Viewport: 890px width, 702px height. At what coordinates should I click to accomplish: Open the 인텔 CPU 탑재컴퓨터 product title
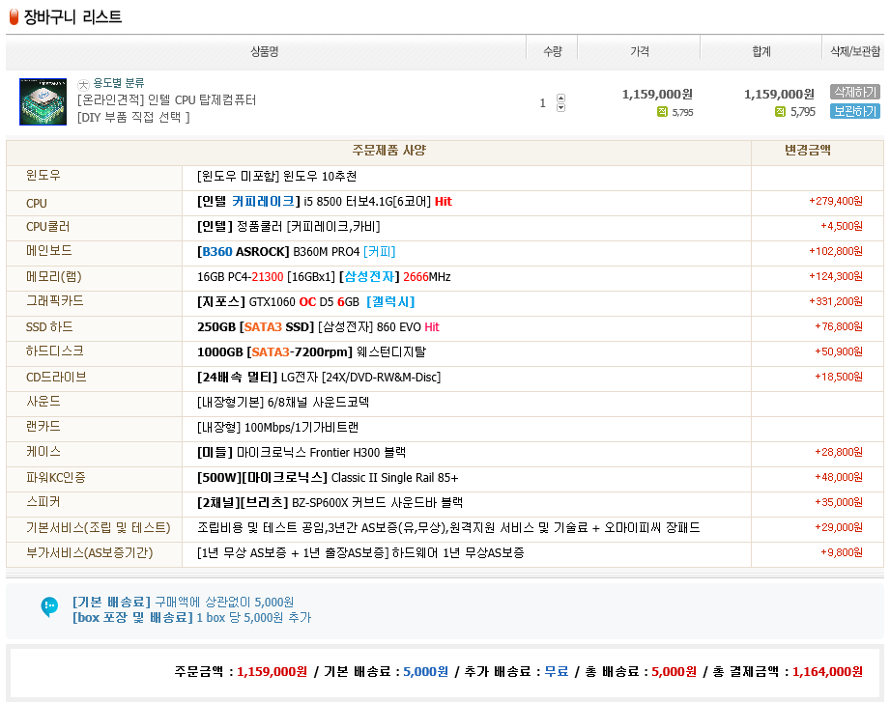click(166, 100)
